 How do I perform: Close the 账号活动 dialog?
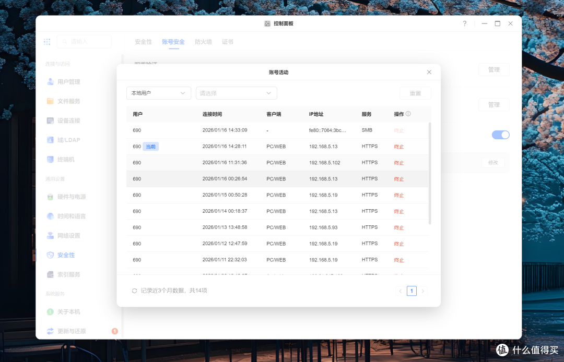click(429, 72)
